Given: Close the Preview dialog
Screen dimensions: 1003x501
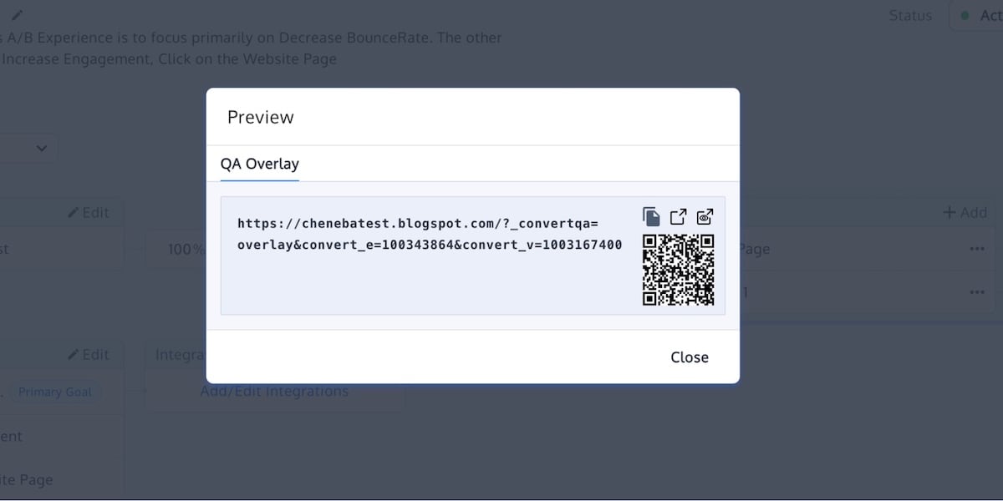Looking at the screenshot, I should [x=690, y=357].
